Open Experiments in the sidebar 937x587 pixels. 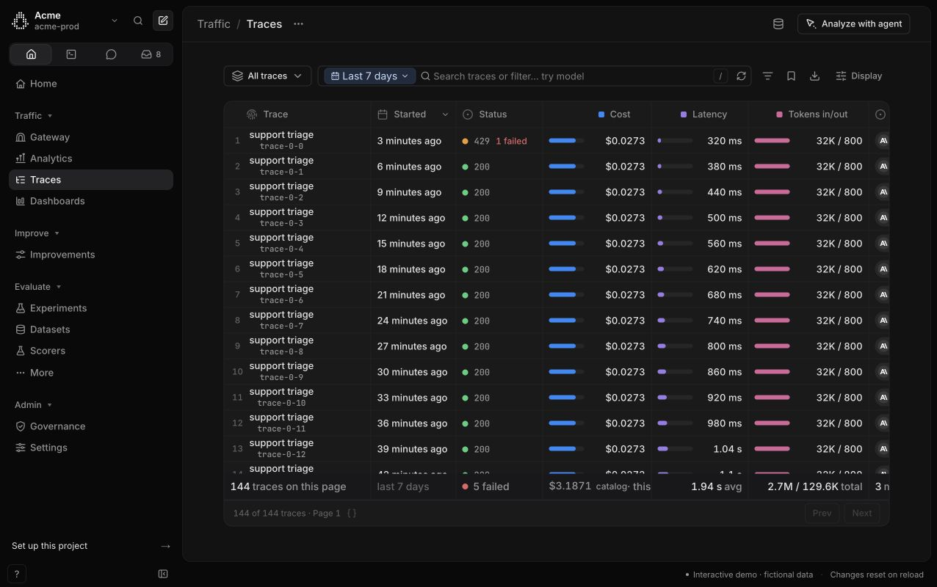[x=91, y=308]
